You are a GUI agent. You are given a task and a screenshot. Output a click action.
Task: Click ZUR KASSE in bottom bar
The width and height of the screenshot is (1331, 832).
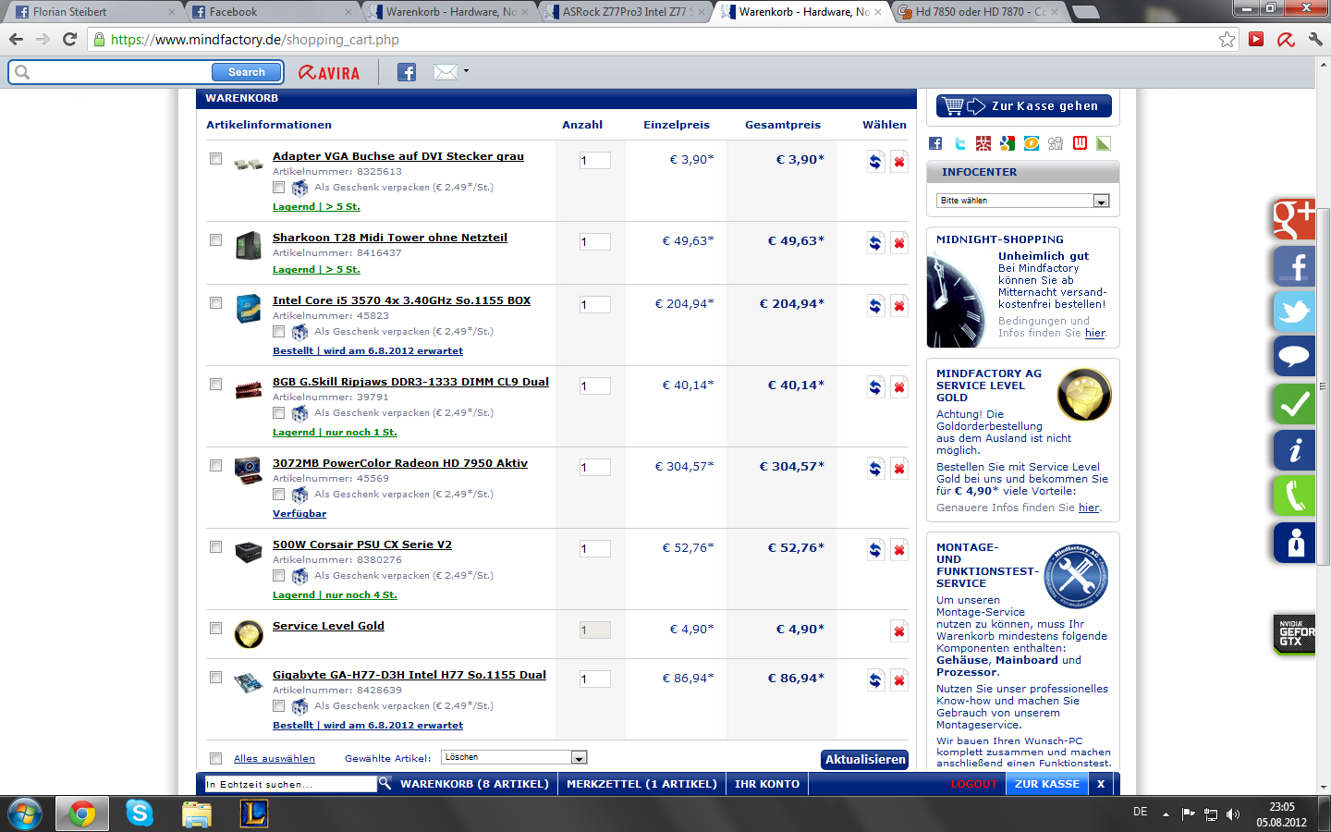[x=1047, y=784]
